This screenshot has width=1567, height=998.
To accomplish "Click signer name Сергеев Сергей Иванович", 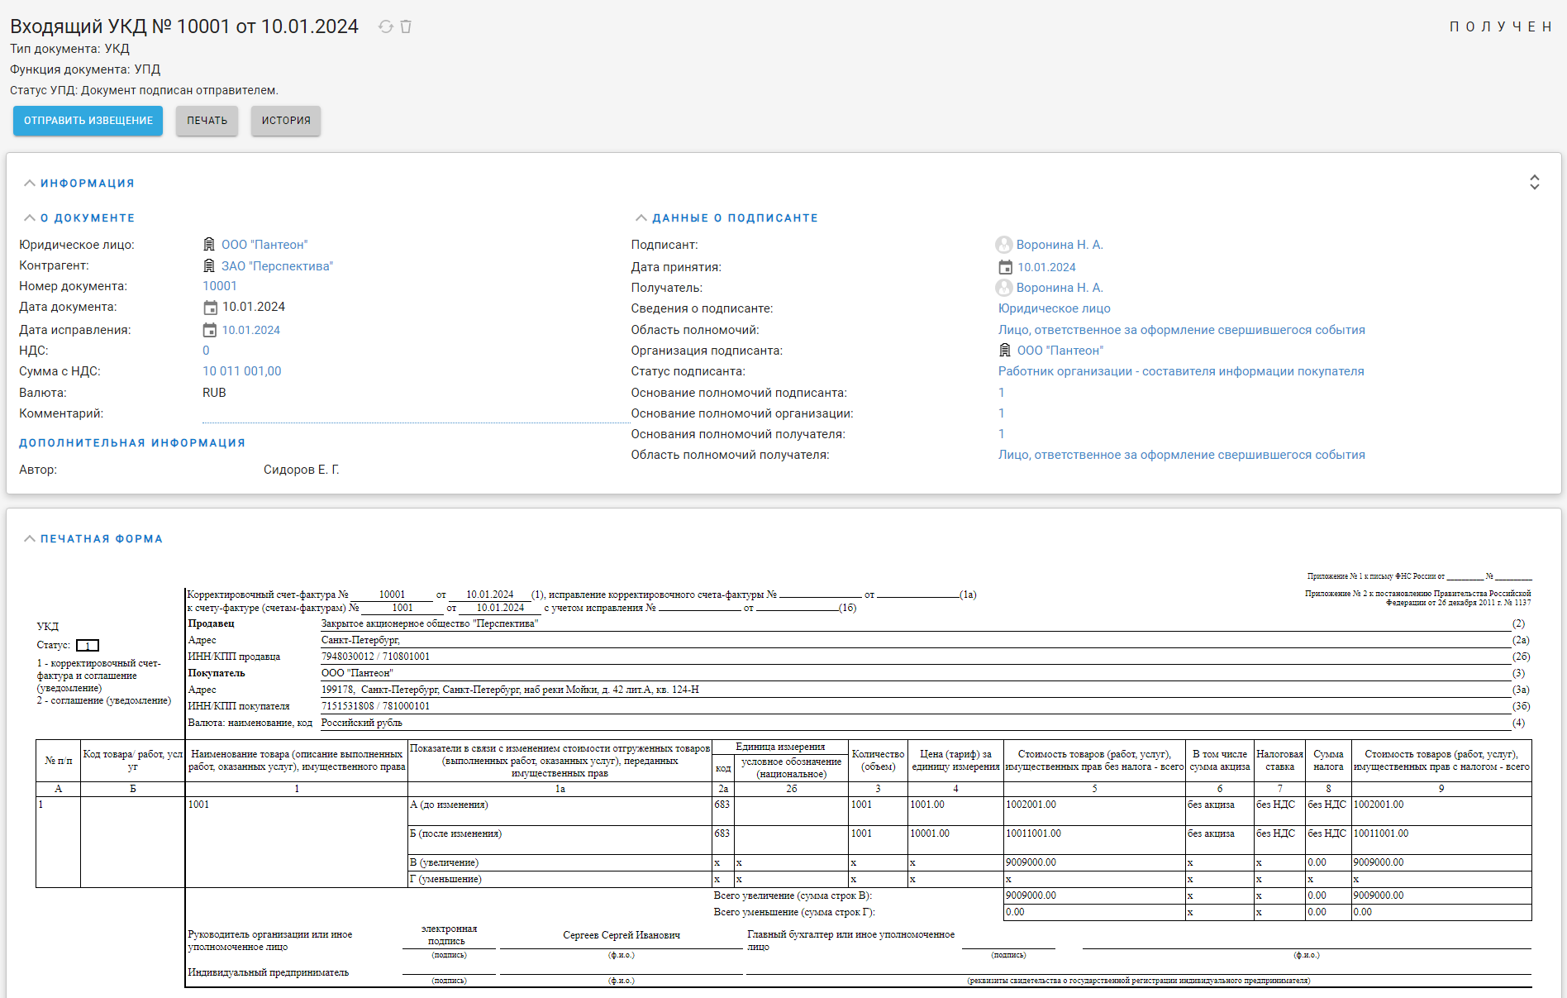I will pos(622,935).
